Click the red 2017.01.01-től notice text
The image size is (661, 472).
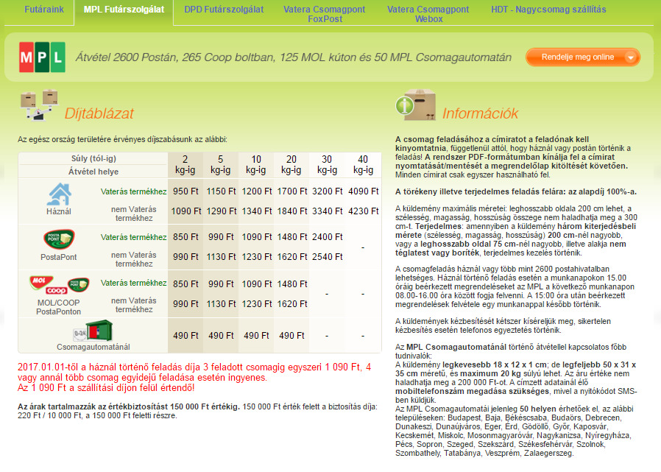tap(194, 377)
